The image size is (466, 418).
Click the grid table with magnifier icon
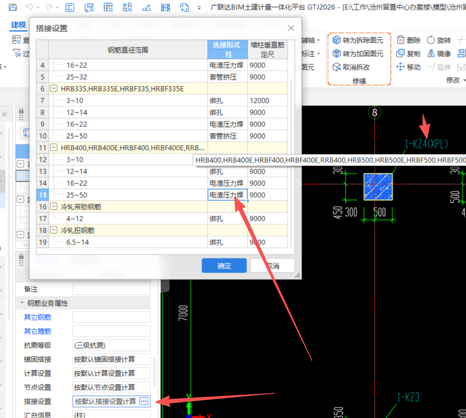[108, 7]
